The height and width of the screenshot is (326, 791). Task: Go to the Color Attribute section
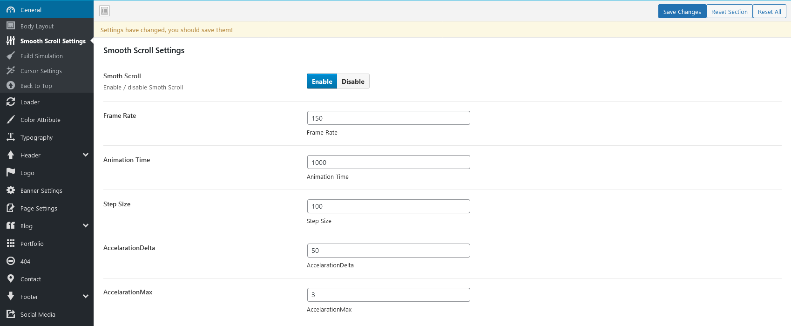(47, 120)
